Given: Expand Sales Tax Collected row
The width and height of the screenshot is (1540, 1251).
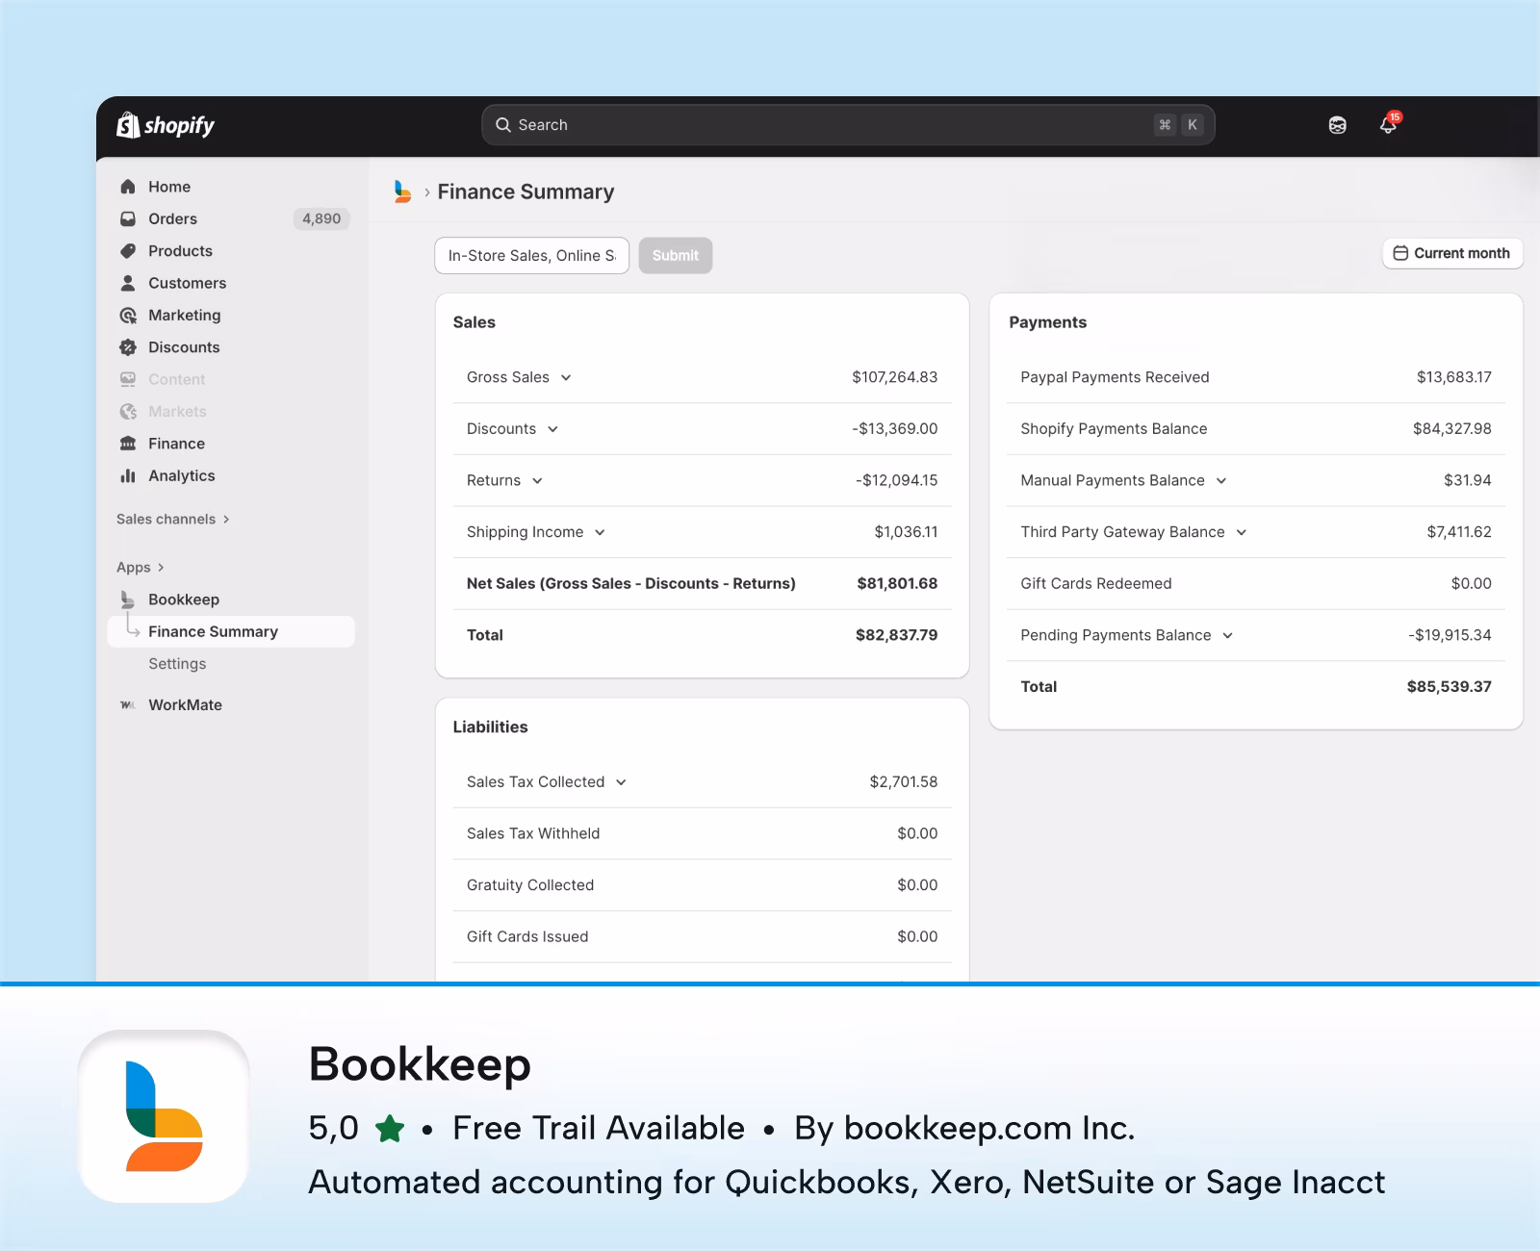Looking at the screenshot, I should pos(621,782).
